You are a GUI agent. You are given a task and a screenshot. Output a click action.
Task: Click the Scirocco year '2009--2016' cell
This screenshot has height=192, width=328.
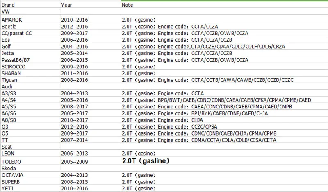tap(90, 67)
